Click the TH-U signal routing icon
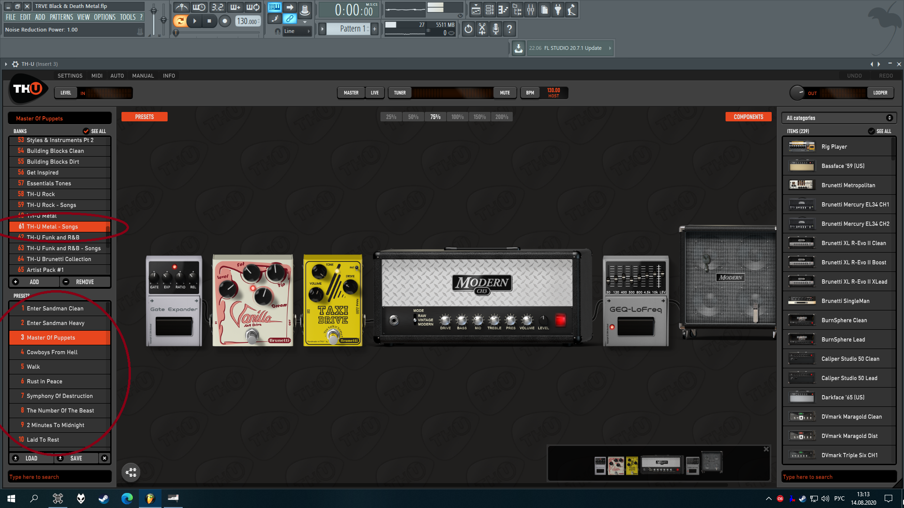 [131, 472]
